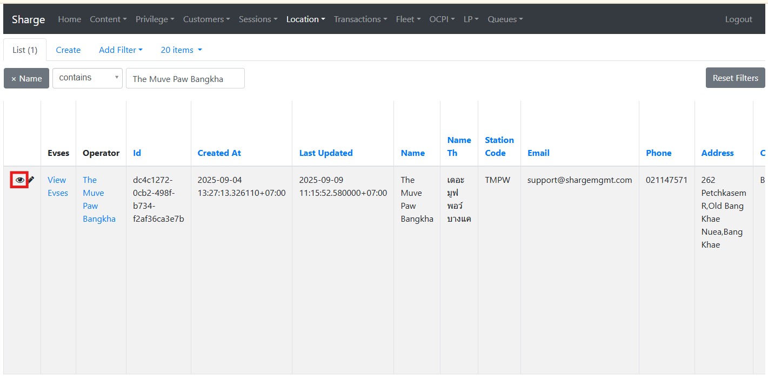Select the List (1) tab

[25, 50]
